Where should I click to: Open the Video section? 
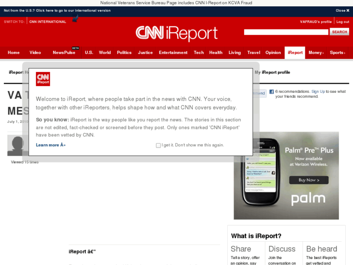click(35, 53)
